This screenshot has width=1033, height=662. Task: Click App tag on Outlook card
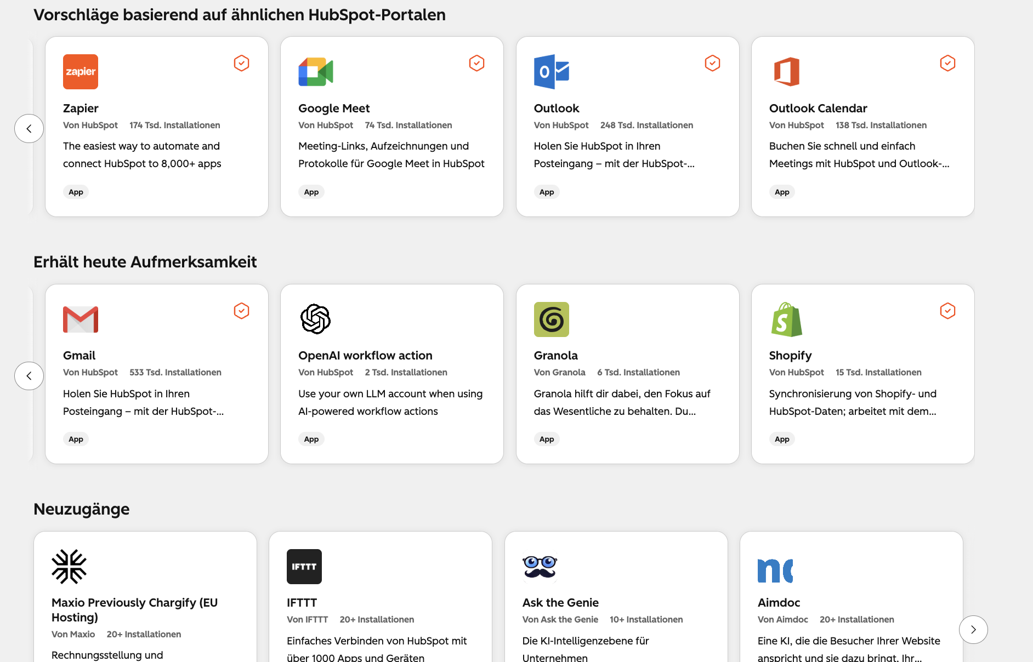point(547,192)
